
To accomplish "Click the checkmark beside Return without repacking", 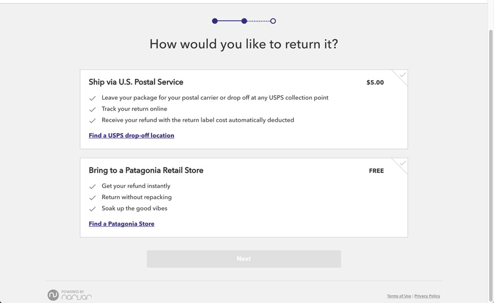I will tap(93, 198).
